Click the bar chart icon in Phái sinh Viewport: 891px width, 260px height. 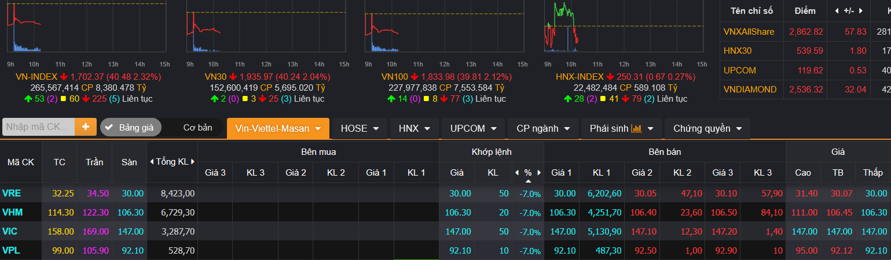636,128
